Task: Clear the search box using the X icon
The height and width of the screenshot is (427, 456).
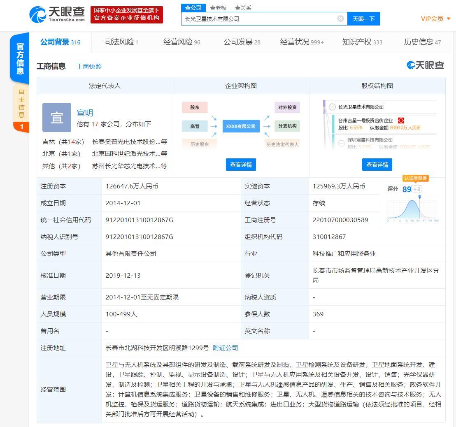Action: tap(341, 18)
